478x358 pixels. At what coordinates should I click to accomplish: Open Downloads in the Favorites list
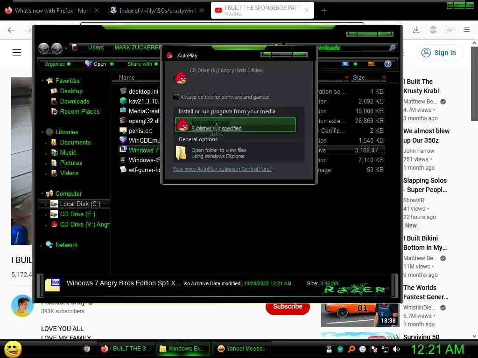[x=74, y=101]
